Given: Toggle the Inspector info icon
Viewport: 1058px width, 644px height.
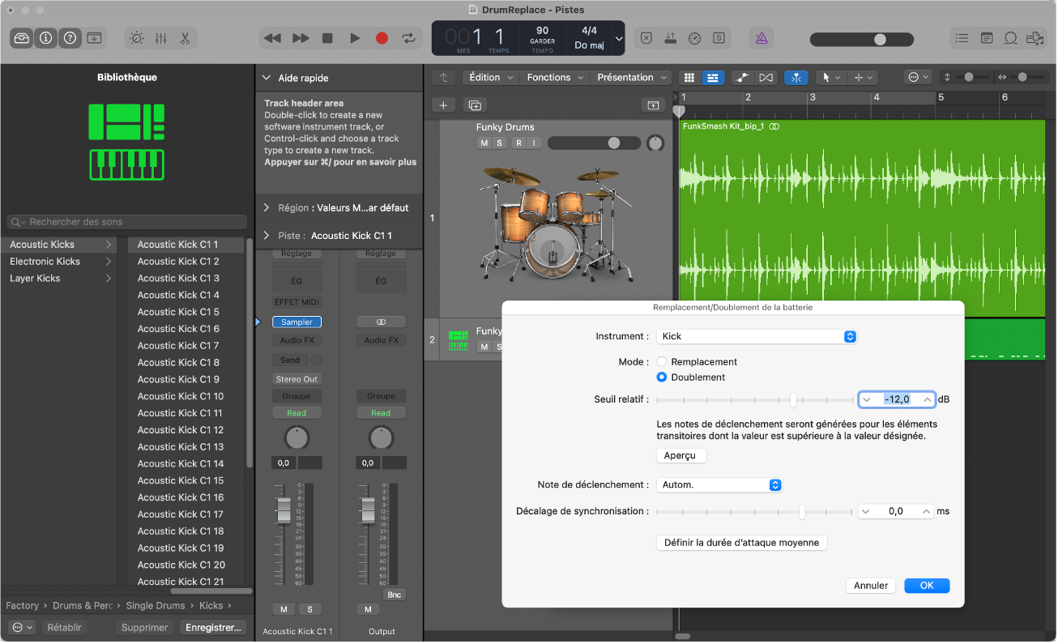Looking at the screenshot, I should tap(45, 38).
